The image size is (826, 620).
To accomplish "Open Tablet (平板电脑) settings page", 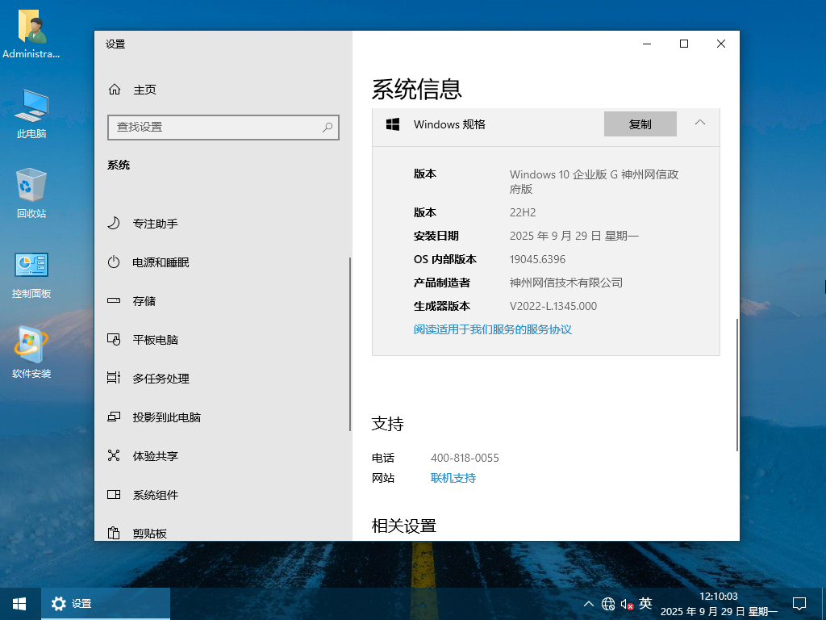I will click(x=155, y=340).
